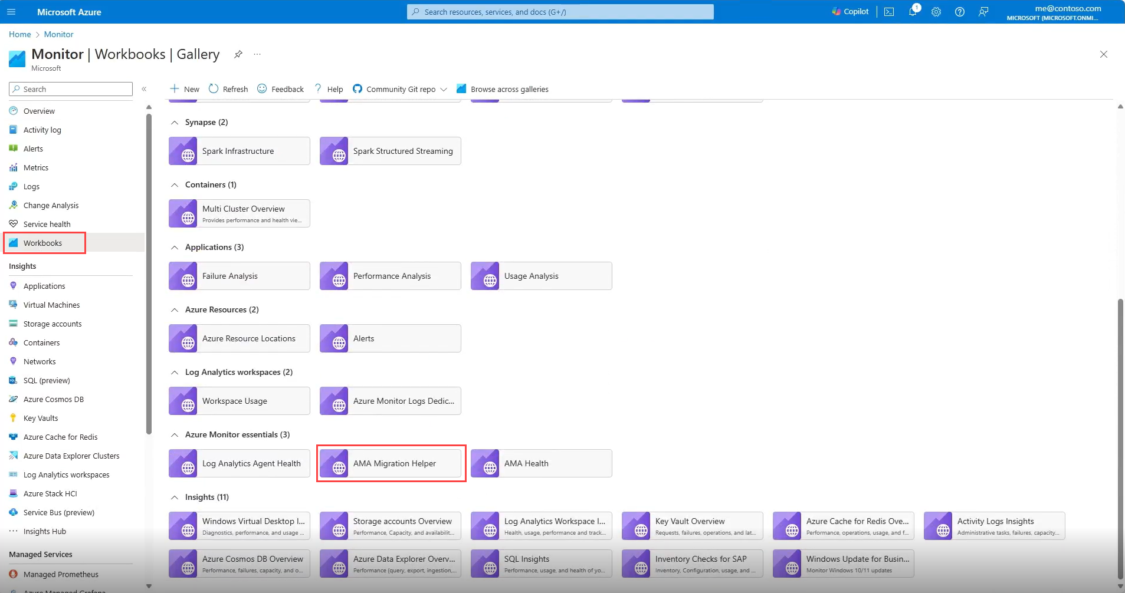Open portal settings gear

click(x=936, y=12)
